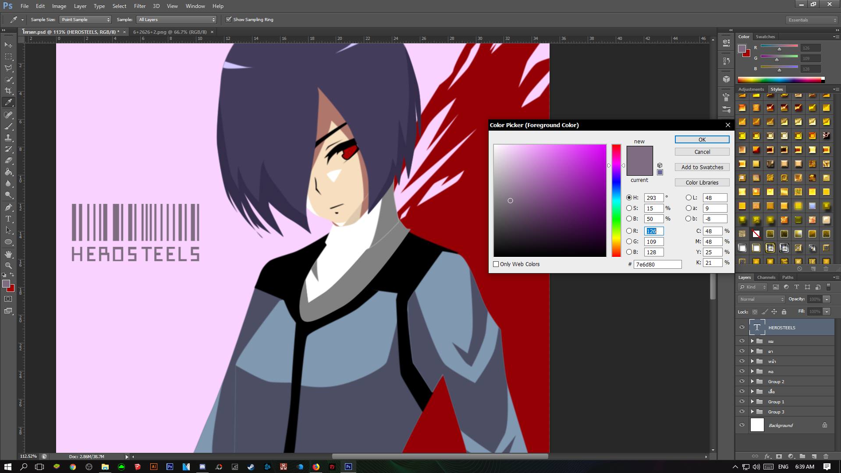Select the Eyedropper tool in toolbox
841x473 pixels.
pos(8,103)
